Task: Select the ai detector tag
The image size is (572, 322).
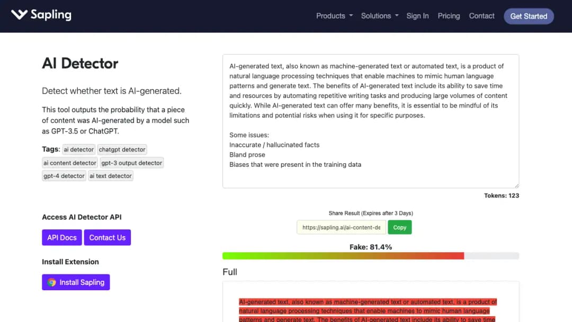Action: point(78,149)
